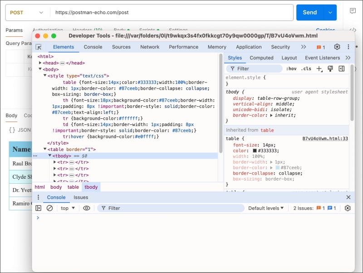Click the new style rule plus icon
This screenshot has height=273, width=363.
pos(319,68)
